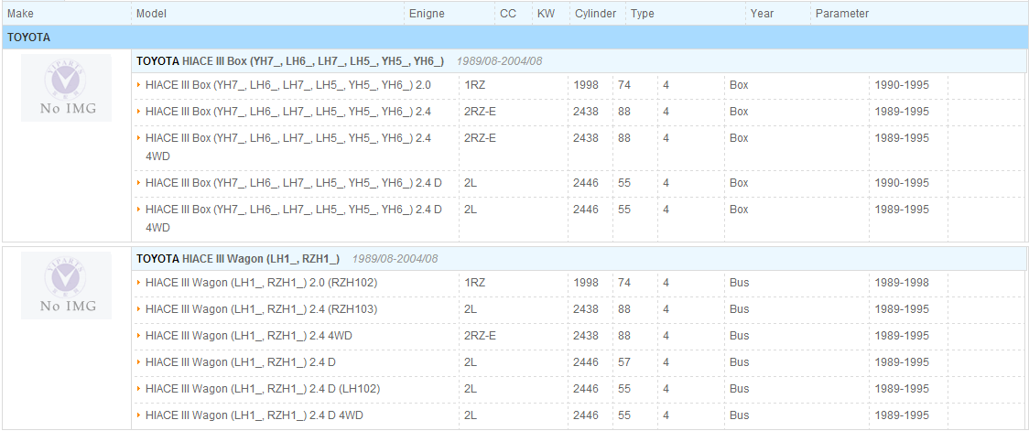
Task: Open HIACE III Wagon 2.0 (RZH102) link
Action: click(261, 282)
